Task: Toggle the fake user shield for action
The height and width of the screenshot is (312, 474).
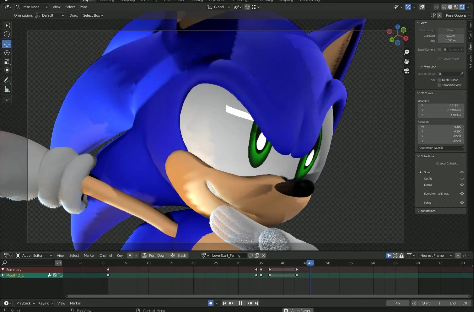Action: 251,256
